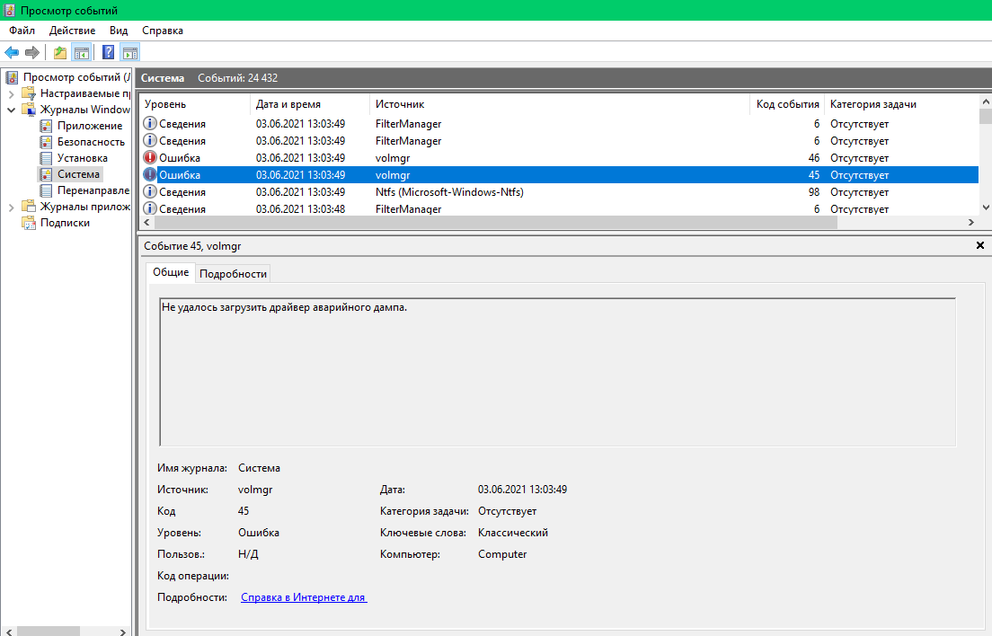Image resolution: width=992 pixels, height=636 pixels.
Task: Open the Файл menu
Action: tap(22, 31)
